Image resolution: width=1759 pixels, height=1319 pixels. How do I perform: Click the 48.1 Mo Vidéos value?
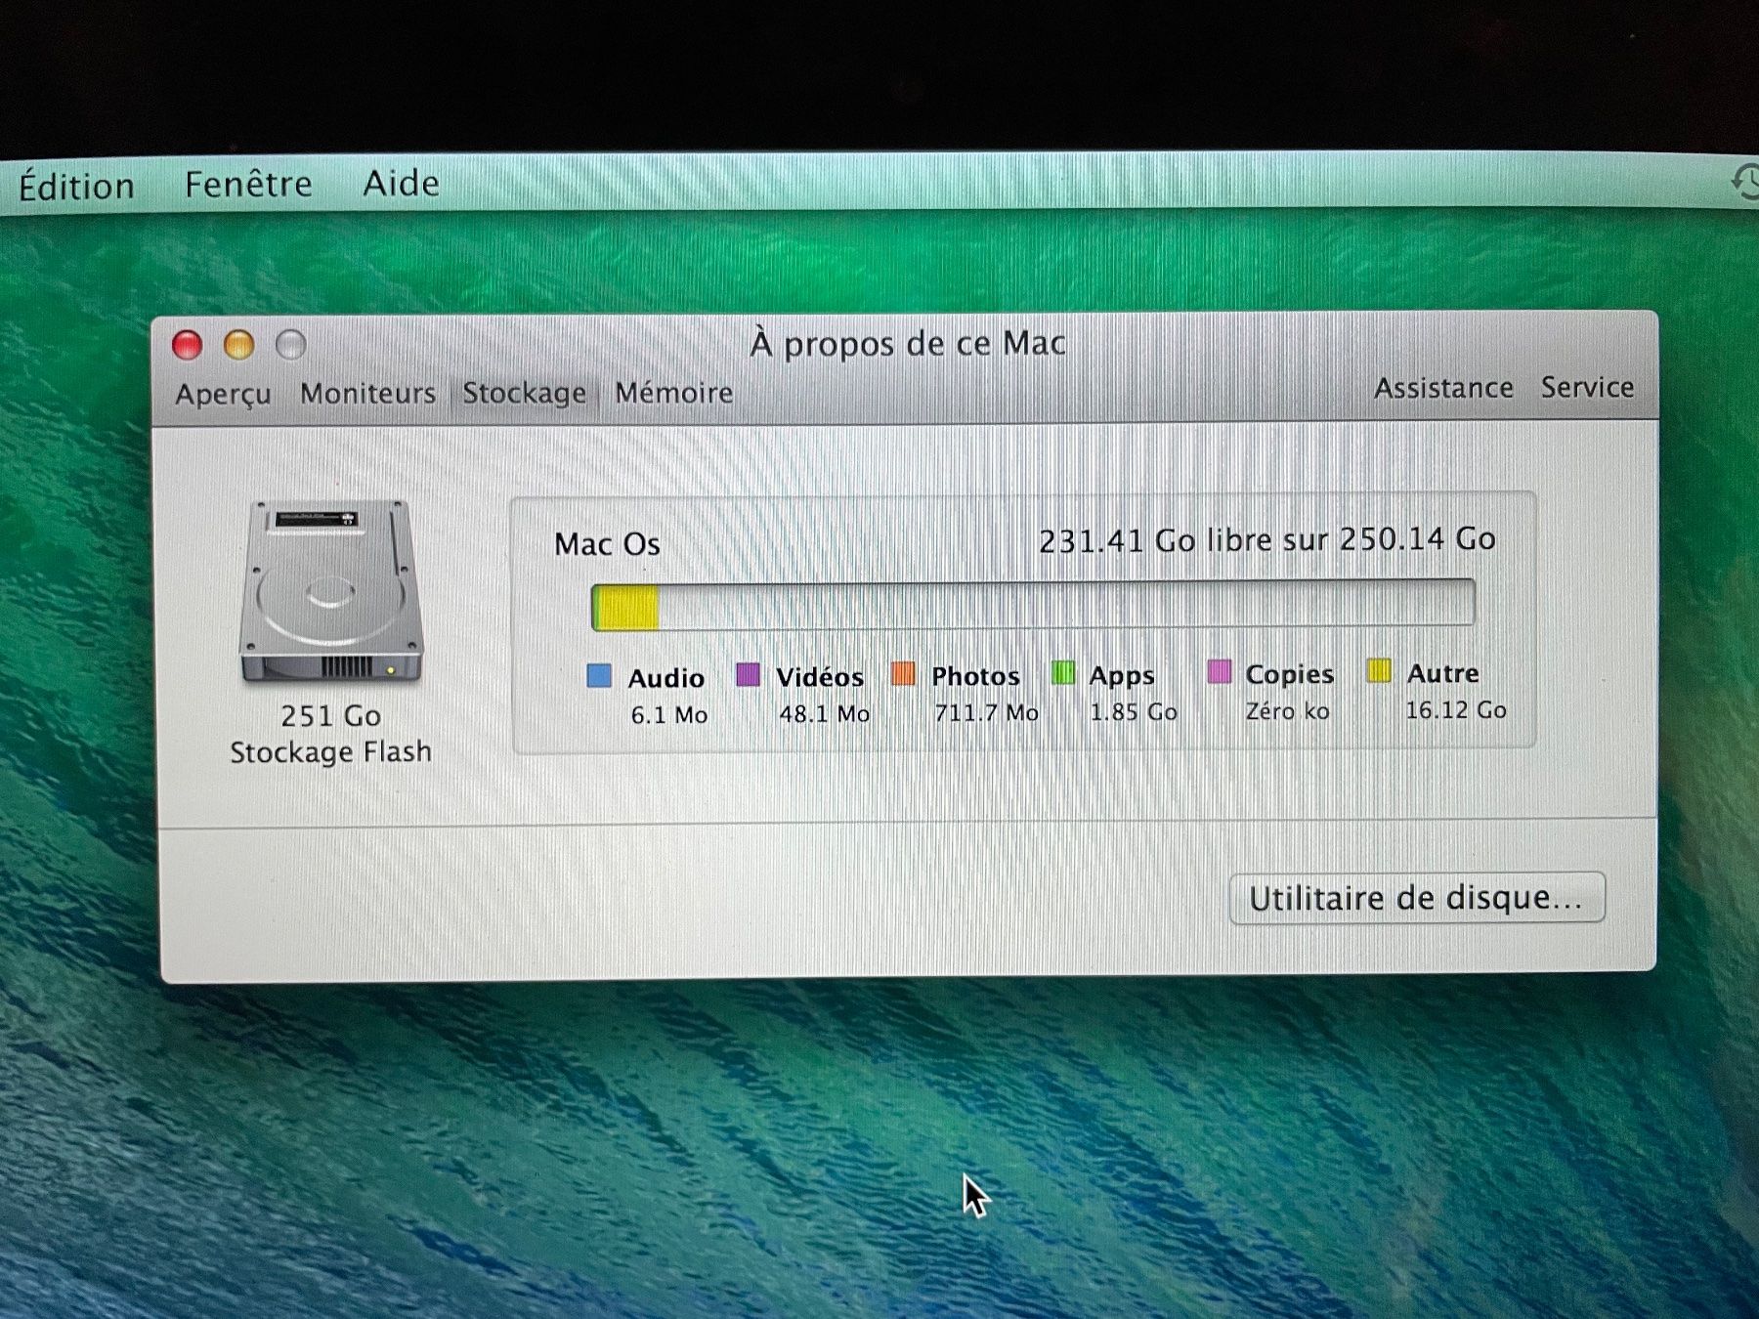[824, 714]
